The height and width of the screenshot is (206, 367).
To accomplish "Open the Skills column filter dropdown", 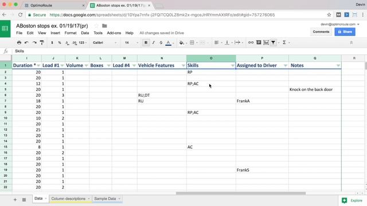I will pyautogui.click(x=232, y=66).
